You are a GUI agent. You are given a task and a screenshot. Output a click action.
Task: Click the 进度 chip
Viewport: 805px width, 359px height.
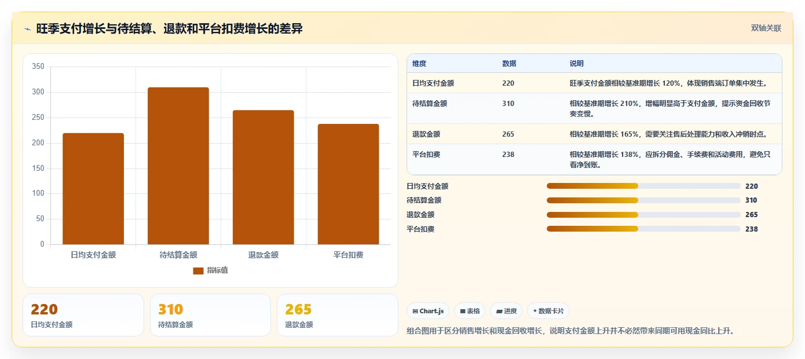[x=506, y=311]
